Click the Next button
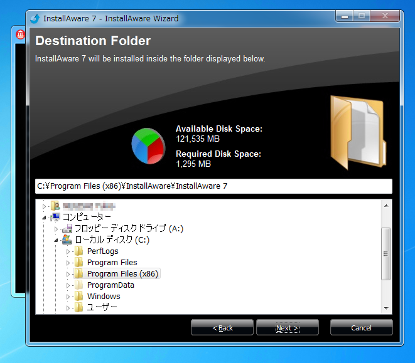415x363 pixels. tap(288, 327)
